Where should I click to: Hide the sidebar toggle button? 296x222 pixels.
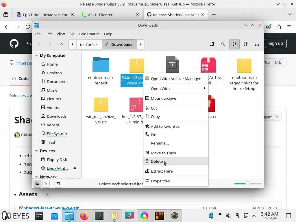pos(58,184)
